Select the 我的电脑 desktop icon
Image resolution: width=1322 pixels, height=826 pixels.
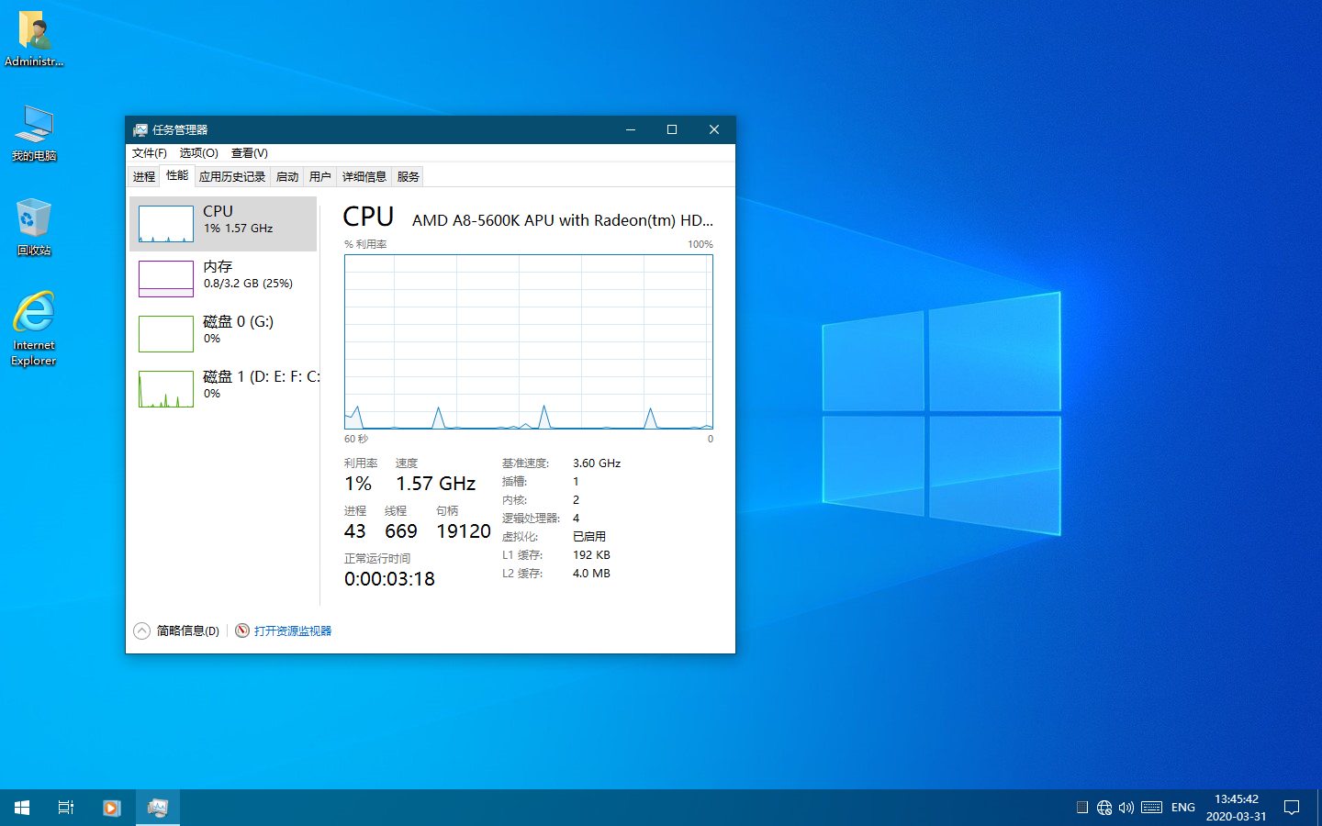(34, 134)
